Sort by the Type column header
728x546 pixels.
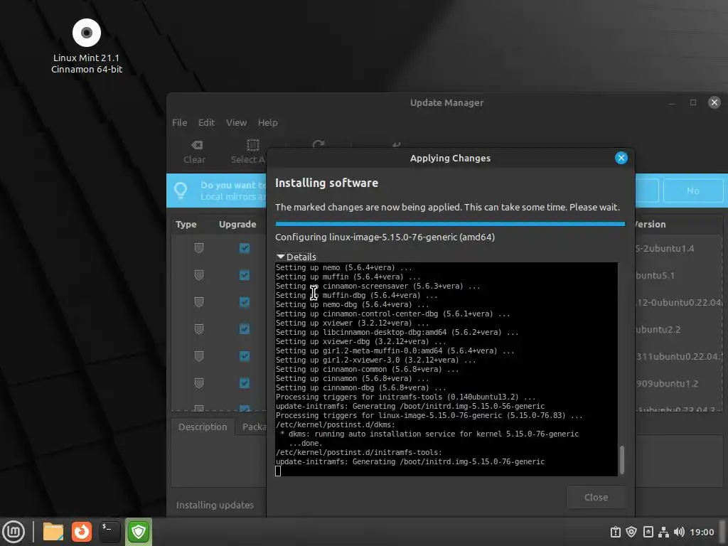(x=186, y=224)
